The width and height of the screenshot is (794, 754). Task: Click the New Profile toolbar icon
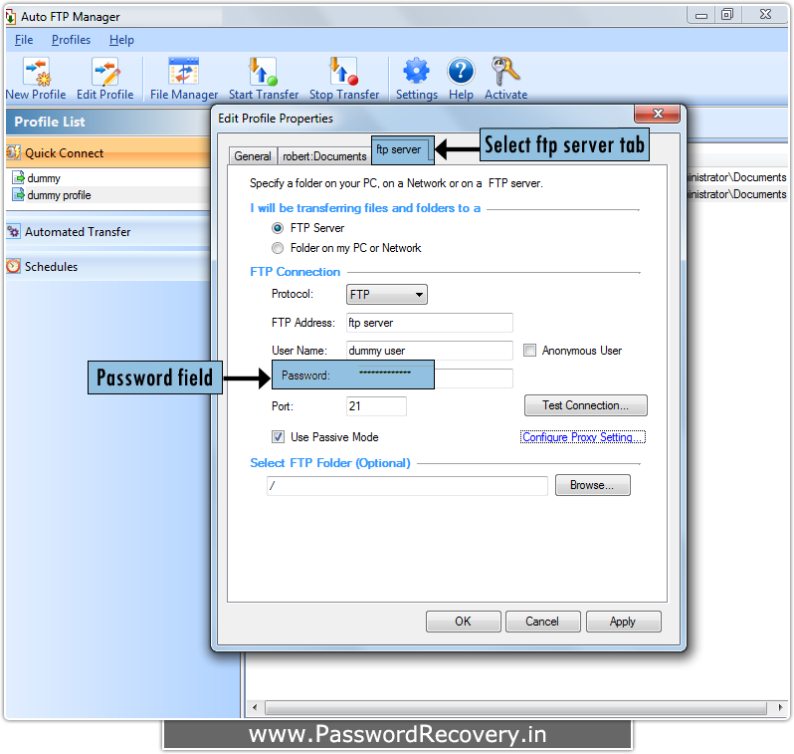(x=36, y=72)
